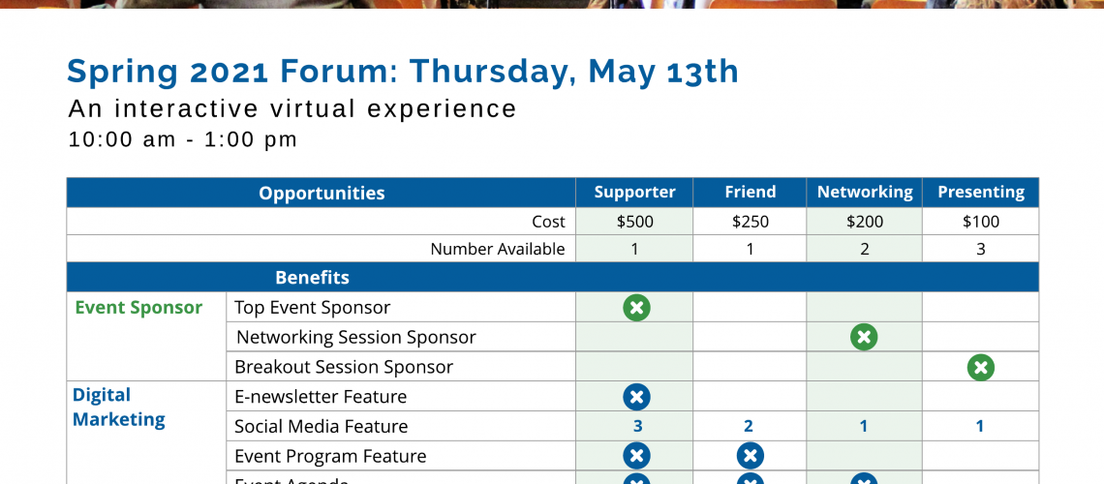Screen dimensions: 1104x484
Task: Click Supporter's Social Media Feature count of 3
Action: pyautogui.click(x=637, y=426)
